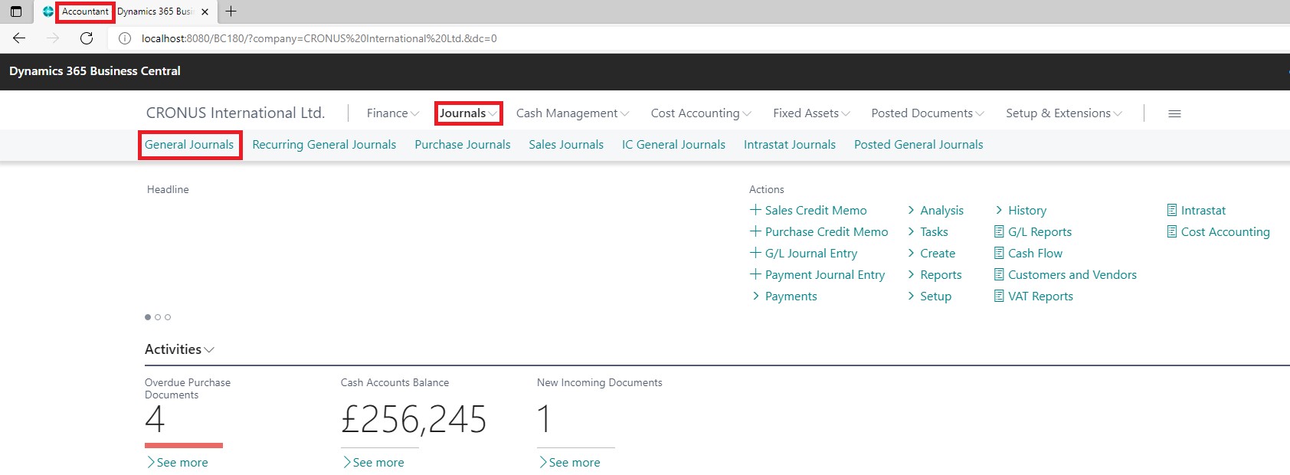The height and width of the screenshot is (475, 1290).
Task: Click the Cash Flow report icon
Action: 999,253
